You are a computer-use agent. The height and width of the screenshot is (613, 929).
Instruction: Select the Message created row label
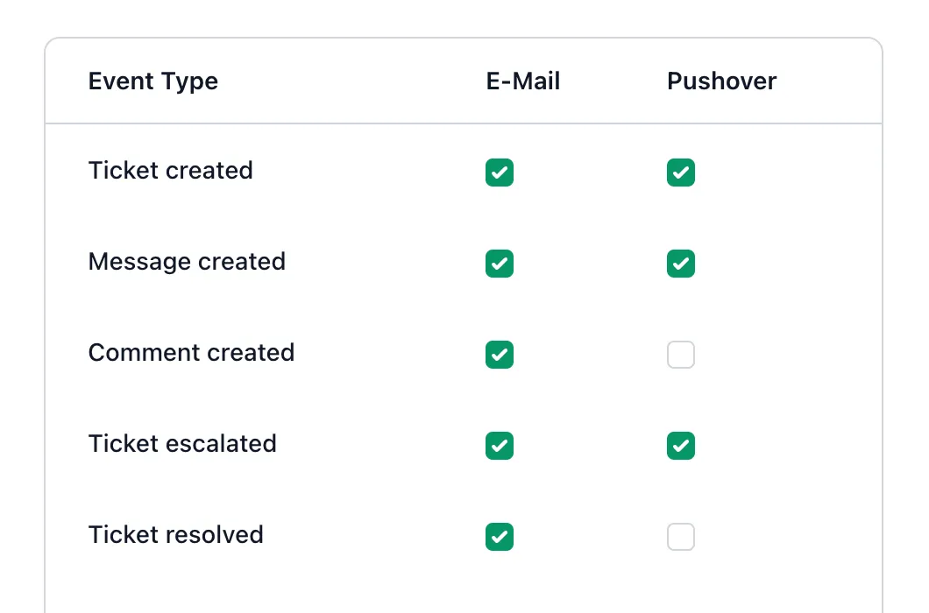[x=187, y=262]
